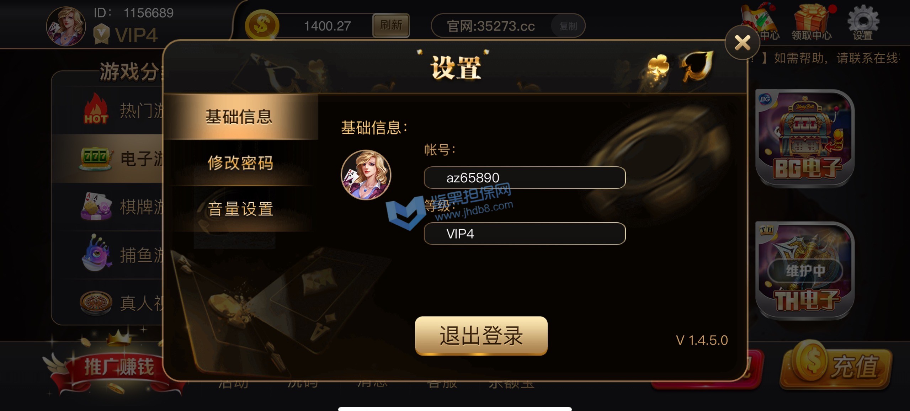Select the purple fish 捕鱼 category icon

96,253
